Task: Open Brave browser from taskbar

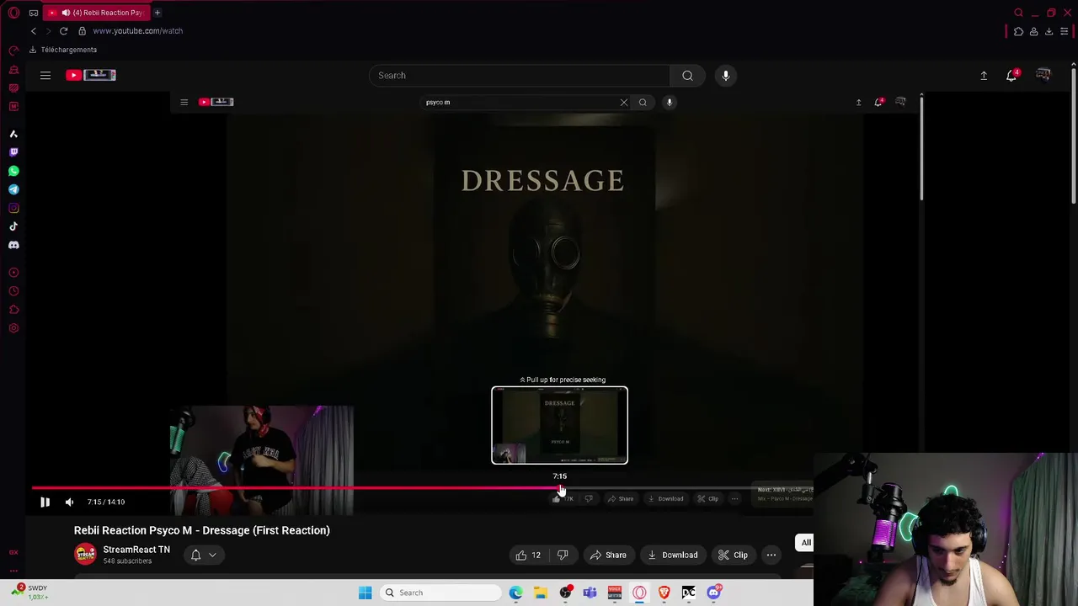Action: [x=664, y=593]
